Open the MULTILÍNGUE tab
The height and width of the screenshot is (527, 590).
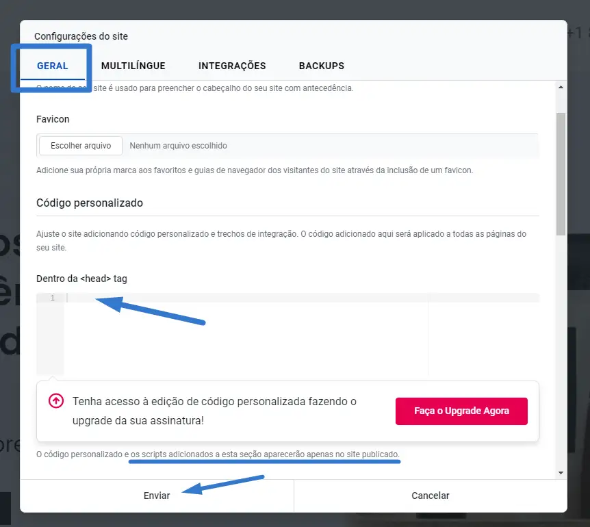coord(133,66)
